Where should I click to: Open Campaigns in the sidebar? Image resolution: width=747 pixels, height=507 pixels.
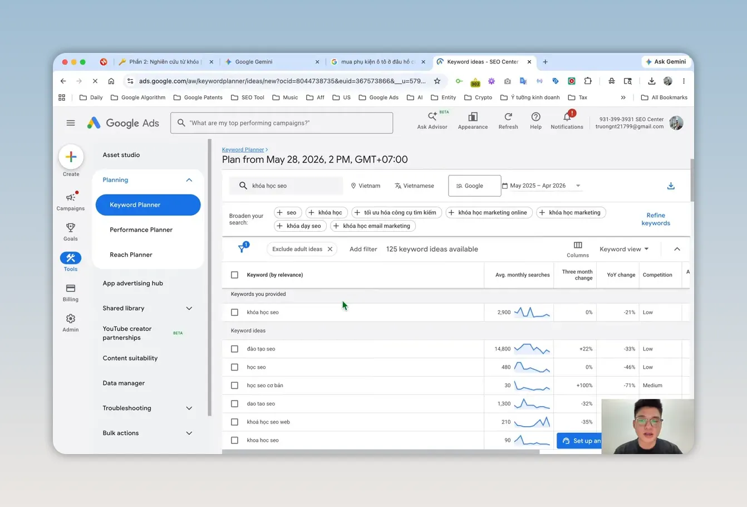(x=71, y=202)
